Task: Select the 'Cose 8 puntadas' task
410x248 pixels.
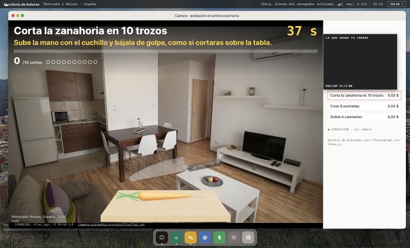Action: point(364,106)
